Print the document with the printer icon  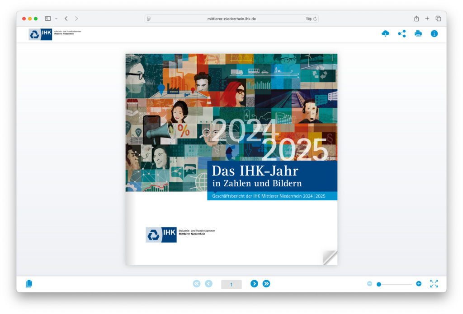tap(418, 33)
